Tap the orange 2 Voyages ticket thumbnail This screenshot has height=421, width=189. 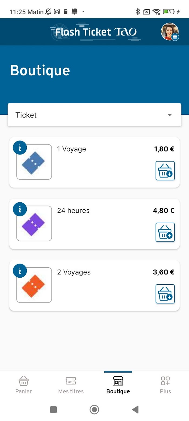34,285
